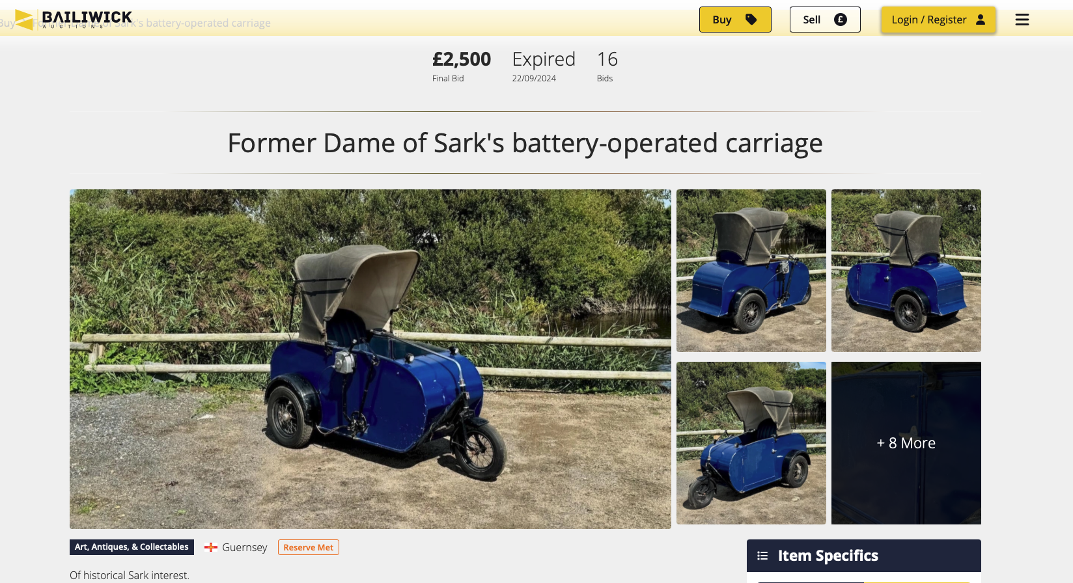Click the user icon in Login / Register
The height and width of the screenshot is (583, 1073).
[x=981, y=20]
